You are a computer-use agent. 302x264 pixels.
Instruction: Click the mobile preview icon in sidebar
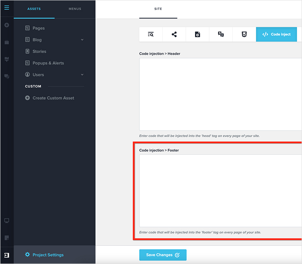point(7,237)
